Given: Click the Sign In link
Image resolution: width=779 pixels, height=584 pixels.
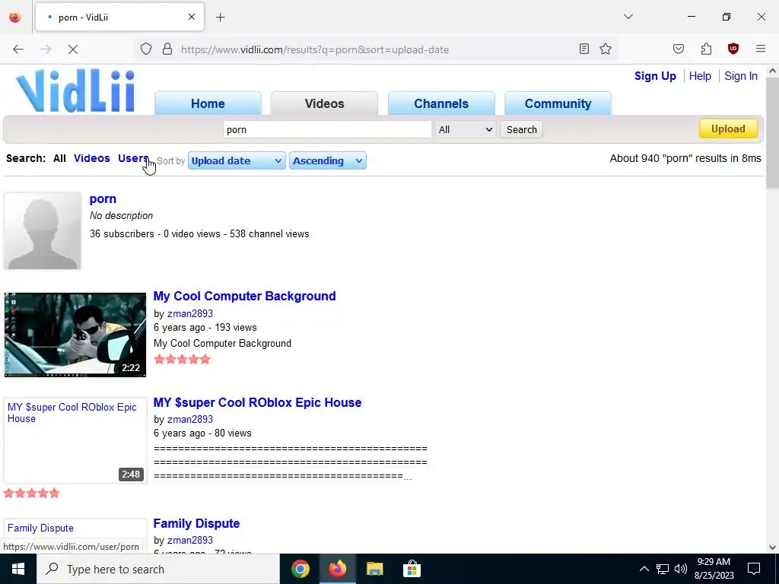Looking at the screenshot, I should click(x=741, y=76).
